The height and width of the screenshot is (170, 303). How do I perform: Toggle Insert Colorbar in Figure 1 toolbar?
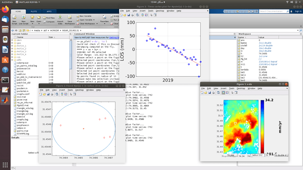(x=224, y=93)
